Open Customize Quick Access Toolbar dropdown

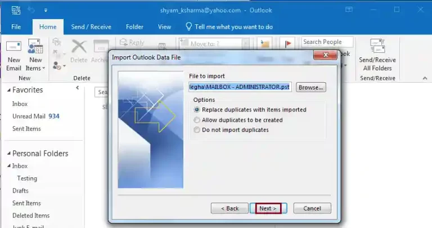(x=46, y=11)
